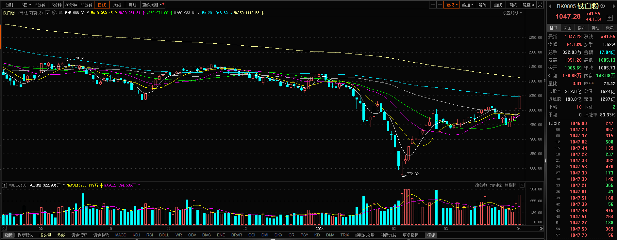Zoom in chart with plus icon
The image size is (617, 240).
point(433,5)
